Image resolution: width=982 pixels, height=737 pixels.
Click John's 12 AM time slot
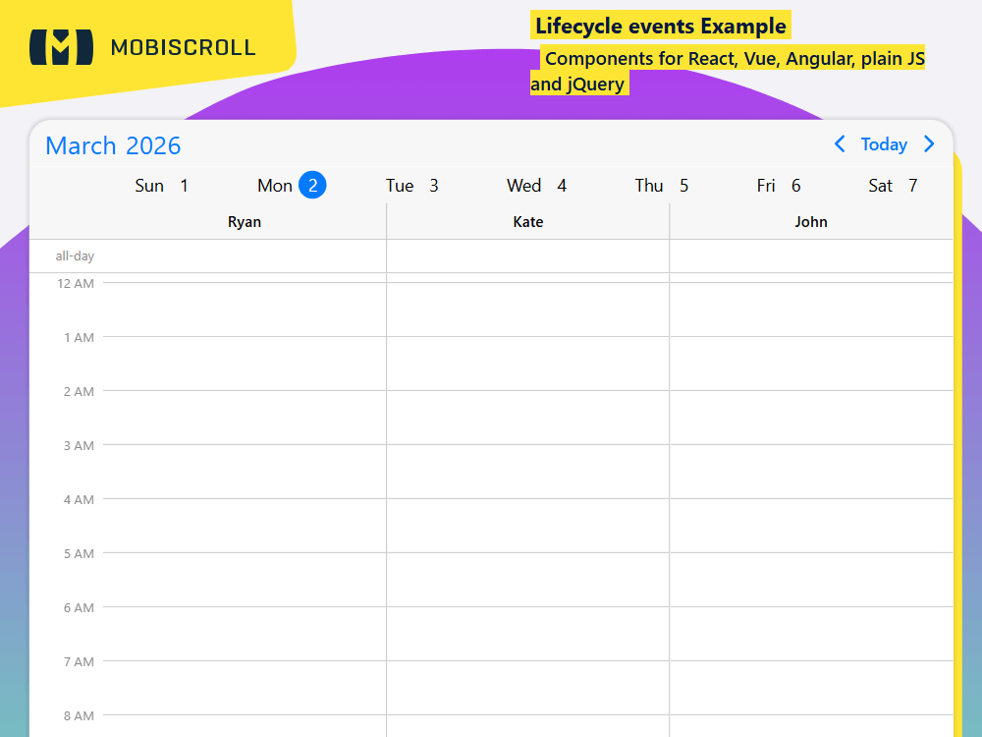(811, 310)
